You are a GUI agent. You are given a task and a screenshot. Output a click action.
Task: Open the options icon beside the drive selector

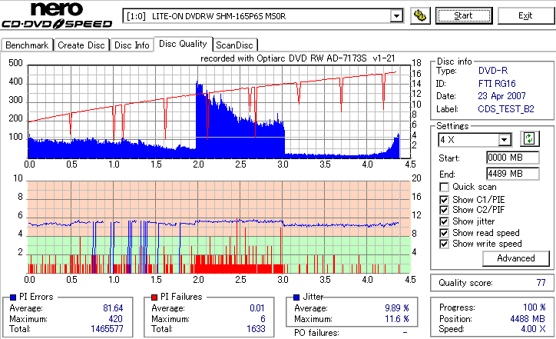(420, 16)
